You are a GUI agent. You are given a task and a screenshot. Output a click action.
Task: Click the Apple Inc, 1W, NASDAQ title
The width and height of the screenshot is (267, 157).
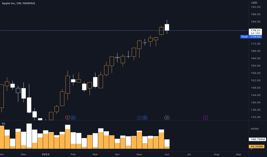[x=18, y=3]
